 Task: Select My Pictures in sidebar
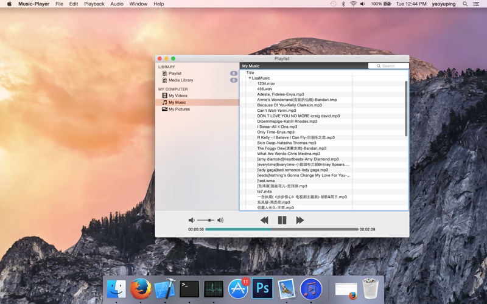tap(179, 109)
